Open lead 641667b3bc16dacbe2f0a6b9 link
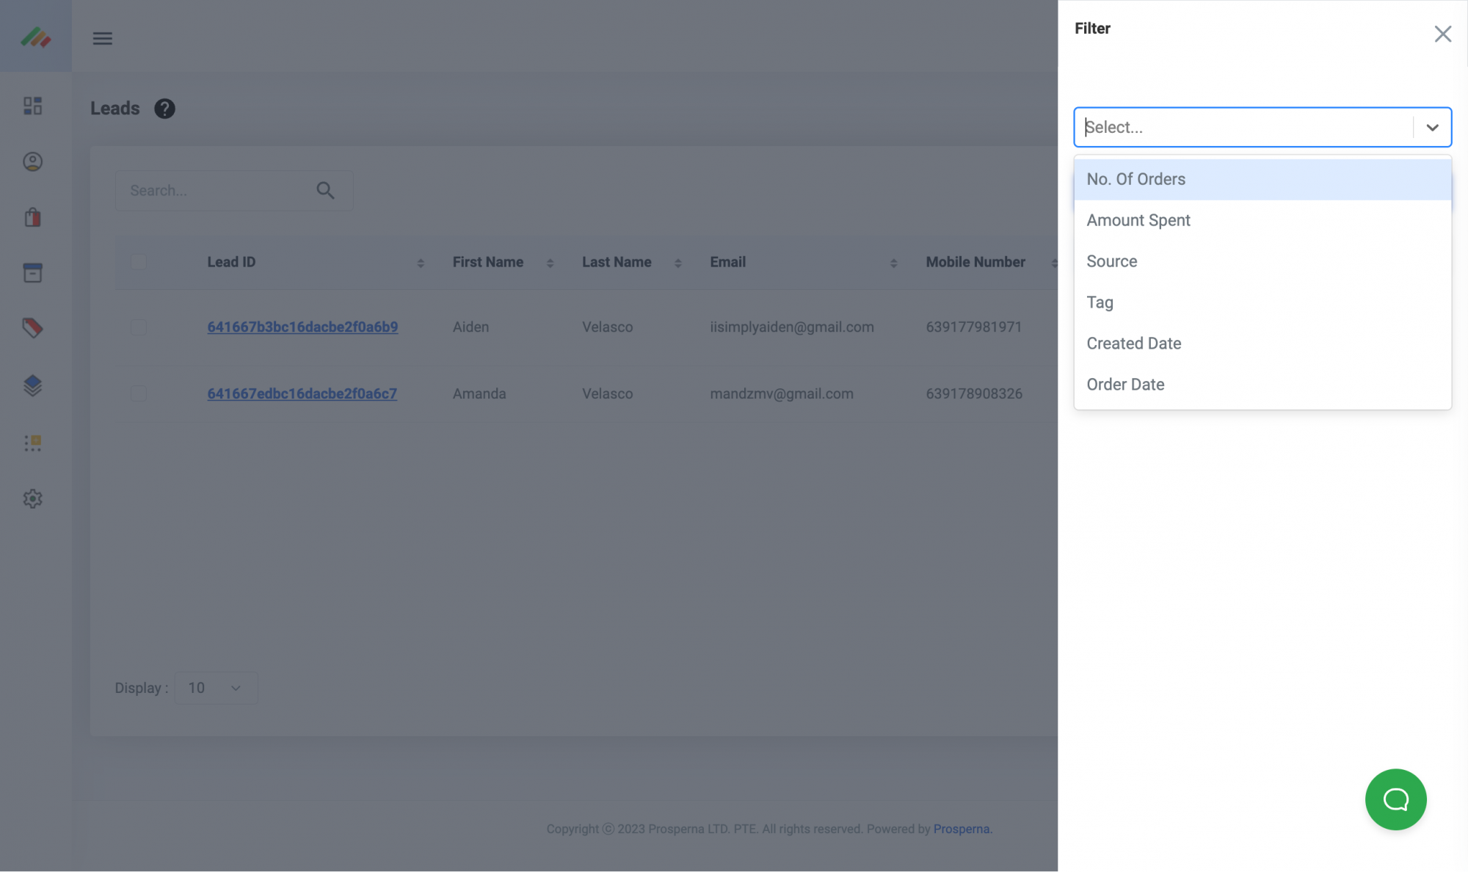This screenshot has width=1468, height=872. tap(302, 327)
